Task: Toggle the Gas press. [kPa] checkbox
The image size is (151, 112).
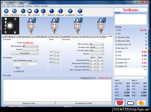Action: [x=116, y=37]
